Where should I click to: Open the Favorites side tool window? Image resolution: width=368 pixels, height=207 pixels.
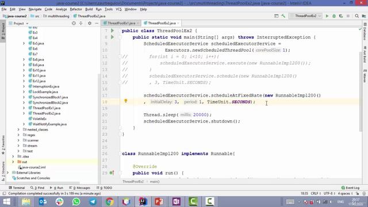click(x=3, y=145)
